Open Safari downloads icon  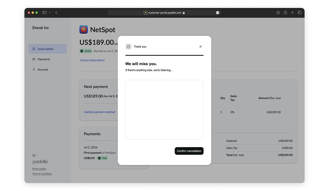278,12
